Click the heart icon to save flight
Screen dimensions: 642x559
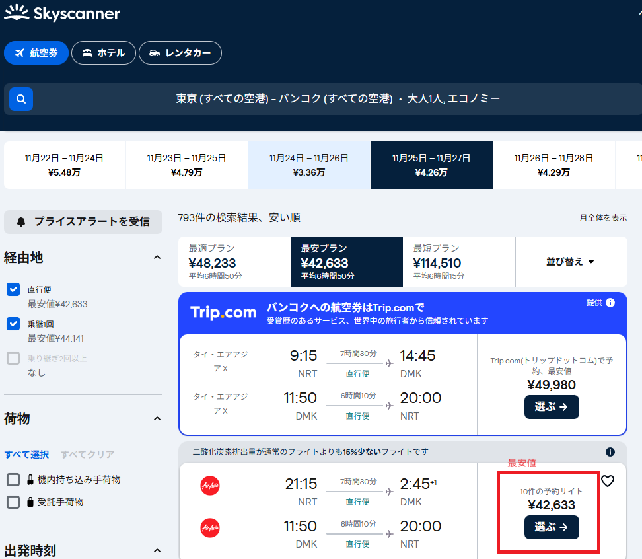point(608,481)
